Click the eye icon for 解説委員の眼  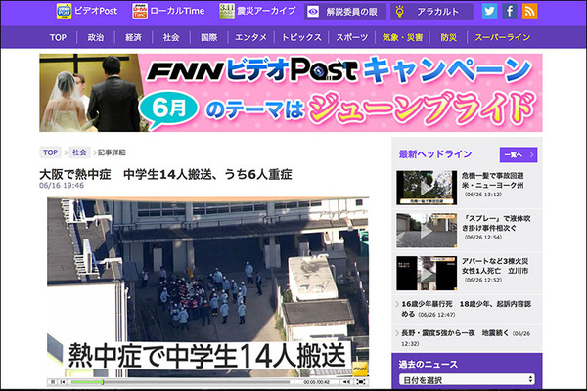313,12
